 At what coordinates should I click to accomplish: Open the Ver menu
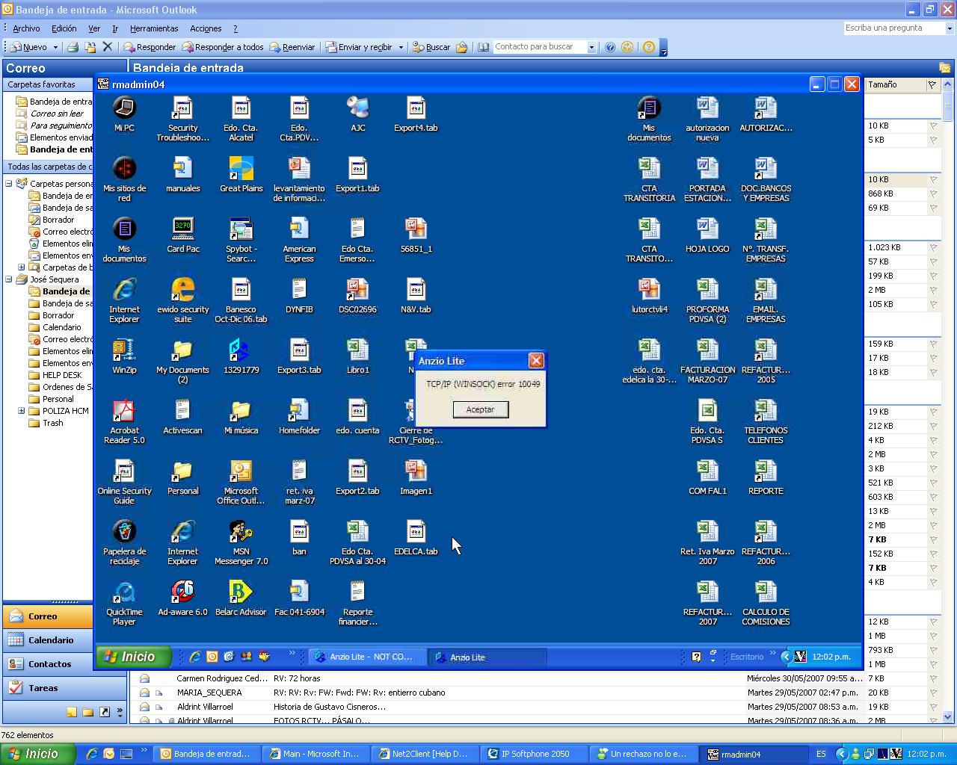(94, 28)
